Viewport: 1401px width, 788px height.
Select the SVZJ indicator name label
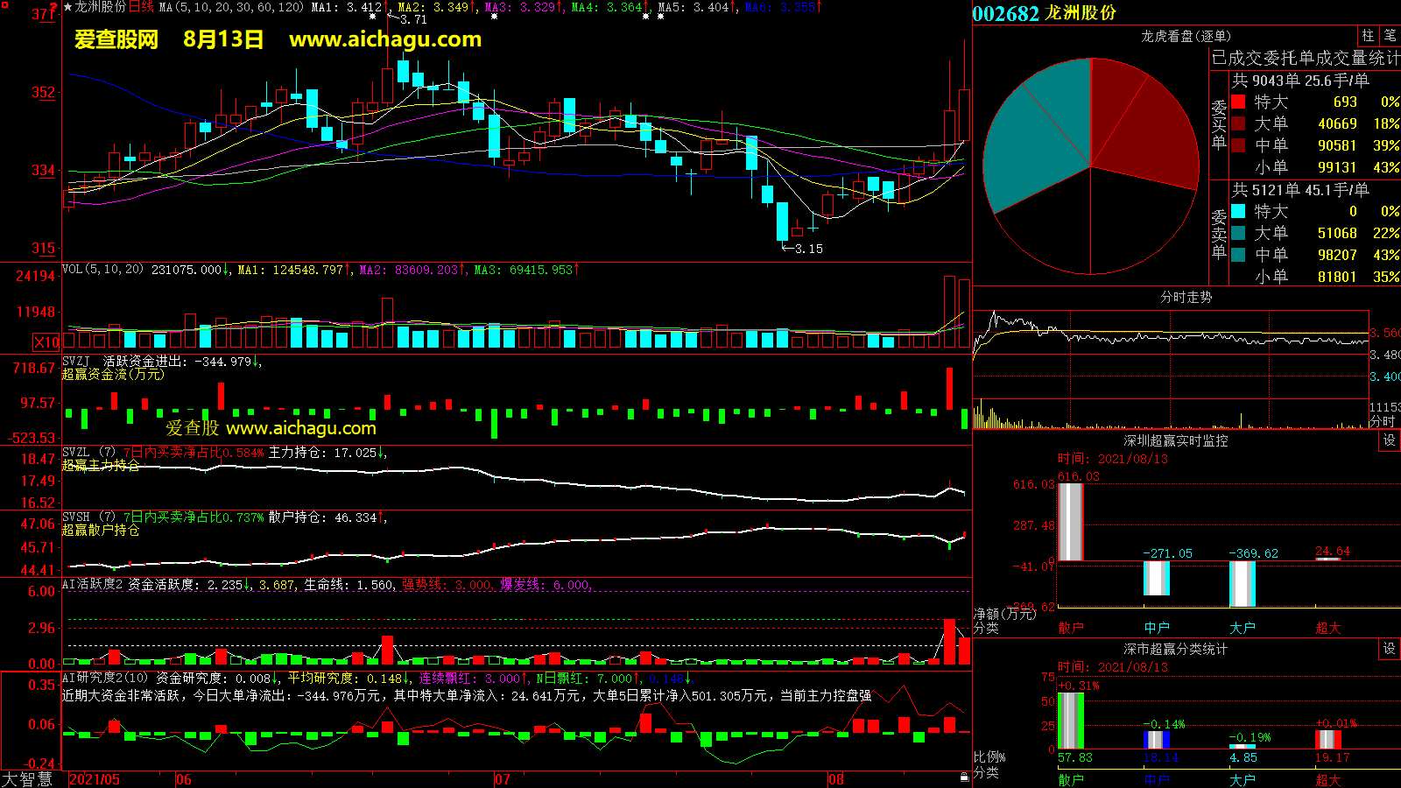pyautogui.click(x=76, y=361)
